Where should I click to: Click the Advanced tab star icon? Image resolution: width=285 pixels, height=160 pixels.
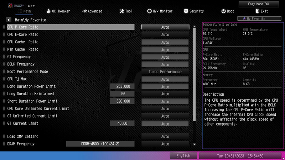(84, 11)
